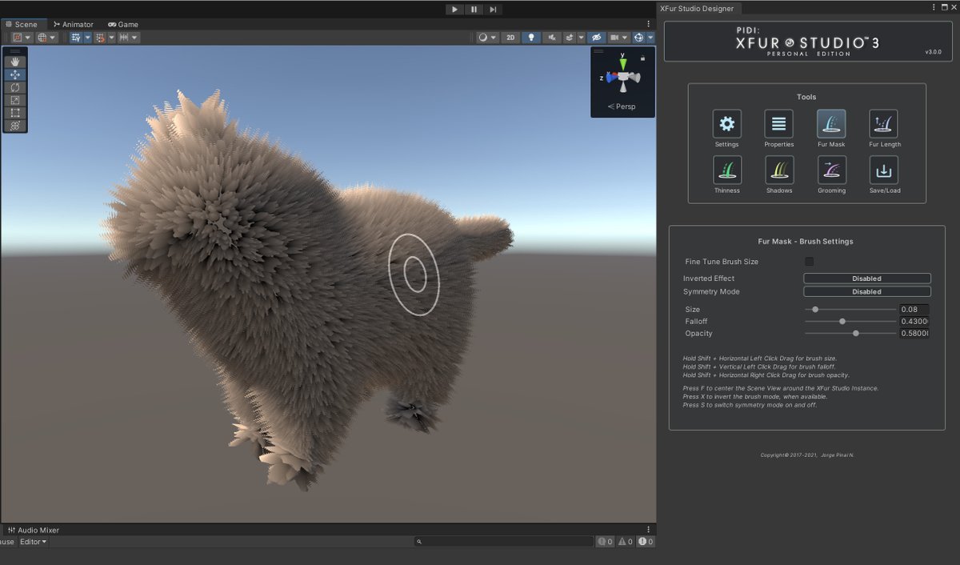Image resolution: width=960 pixels, height=565 pixels.
Task: Open the Properties tool
Action: [x=778, y=124]
